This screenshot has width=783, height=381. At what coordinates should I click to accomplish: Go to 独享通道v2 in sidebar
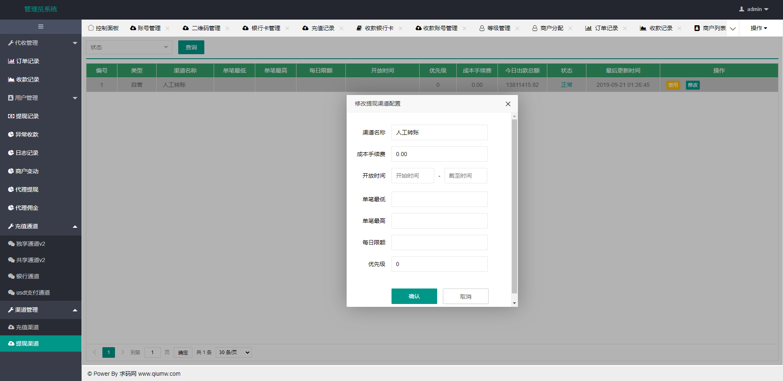coord(31,244)
